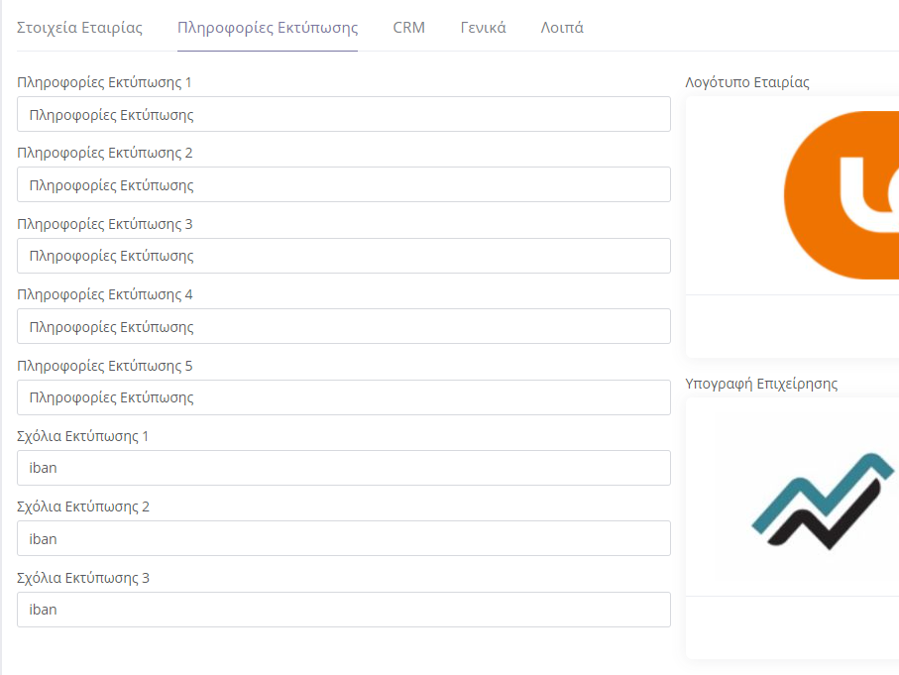Activate the Πληροφορίες Εκτύπωσης 5 field
The height and width of the screenshot is (675, 899).
[x=344, y=397]
